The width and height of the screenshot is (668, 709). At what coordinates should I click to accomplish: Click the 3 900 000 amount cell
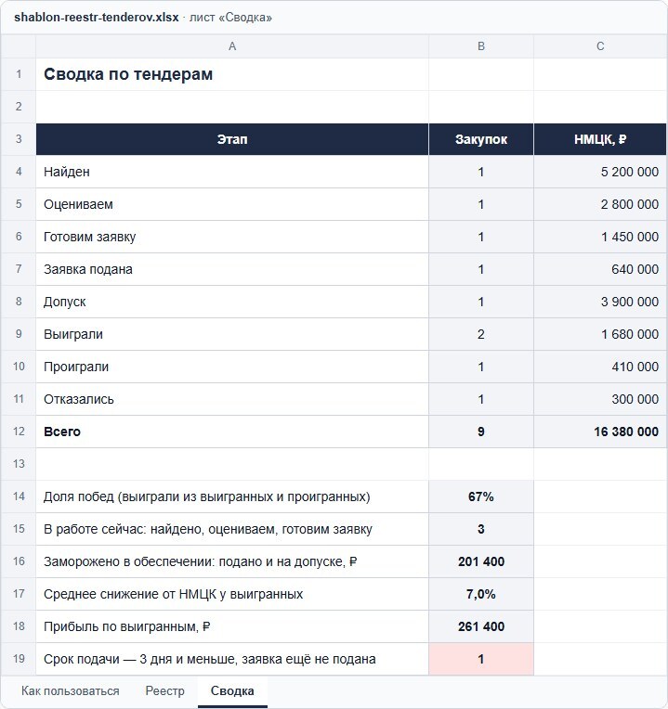point(600,302)
